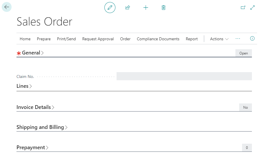This screenshot has width=260, height=166.
Task: Click into the Claim No. field
Action: 184,76
